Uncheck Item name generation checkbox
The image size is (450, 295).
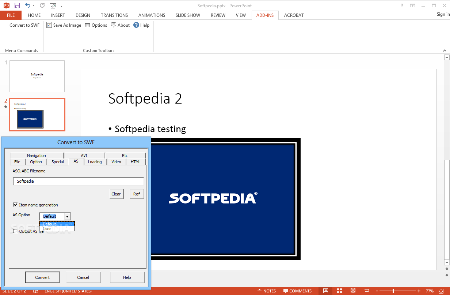(x=15, y=205)
